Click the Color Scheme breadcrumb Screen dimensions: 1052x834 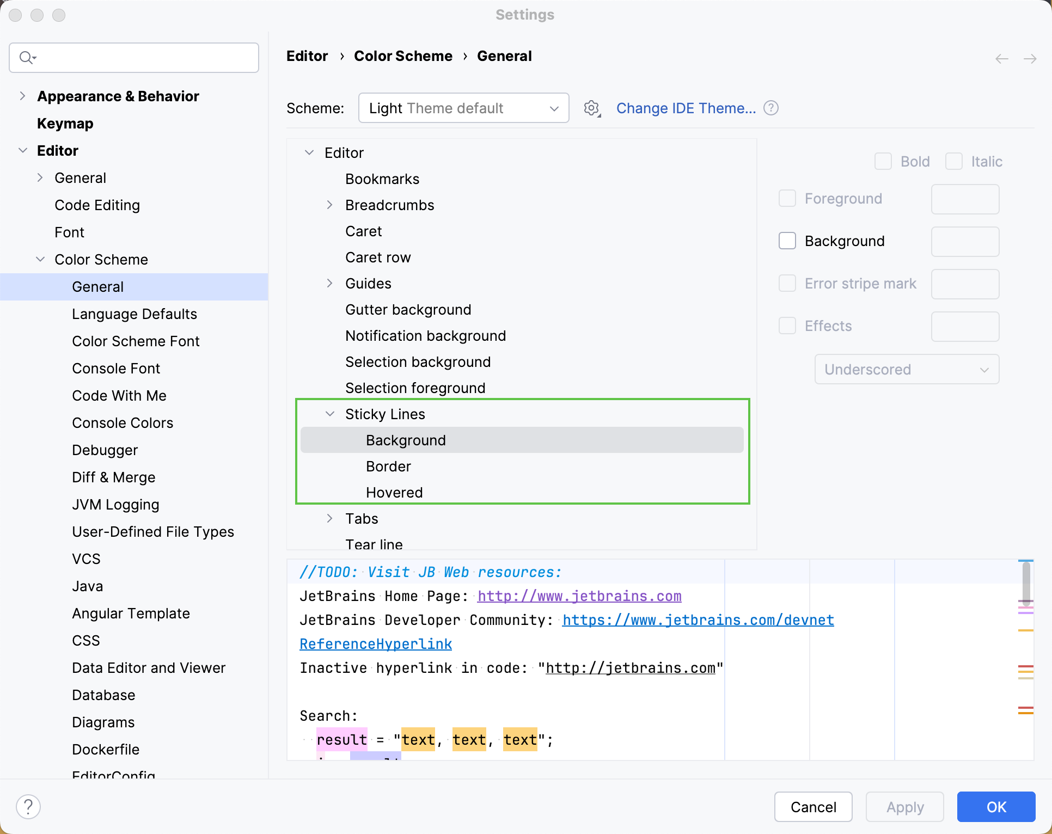(x=403, y=56)
